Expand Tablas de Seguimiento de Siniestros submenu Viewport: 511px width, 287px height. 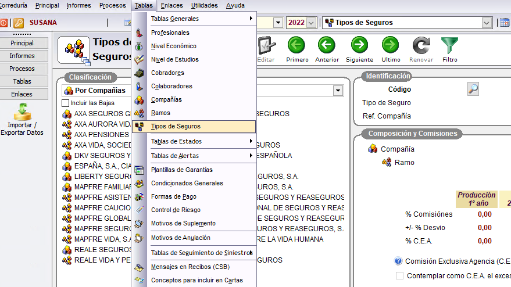click(251, 253)
